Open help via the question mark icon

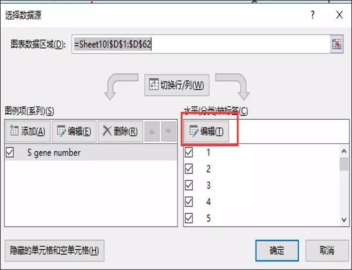click(313, 15)
